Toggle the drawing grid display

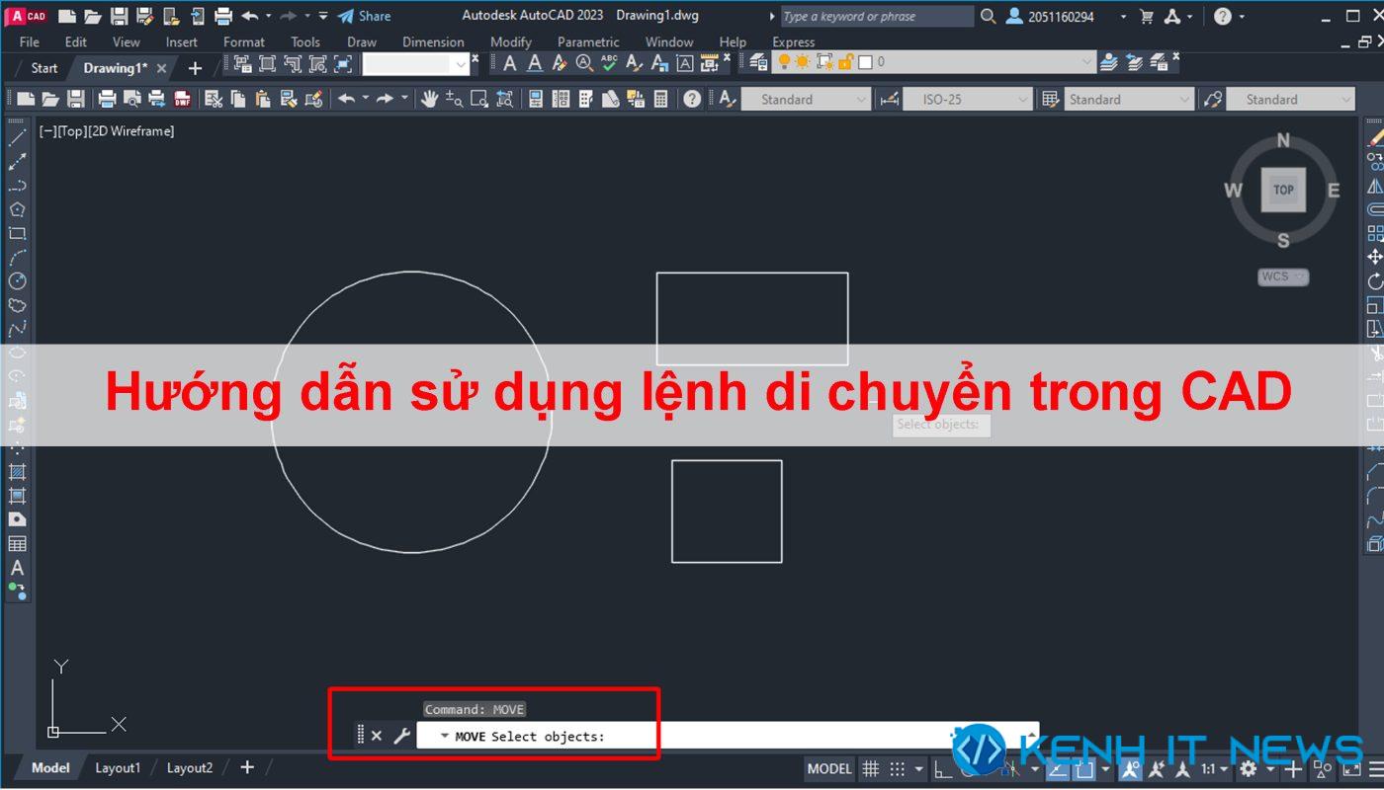click(870, 769)
